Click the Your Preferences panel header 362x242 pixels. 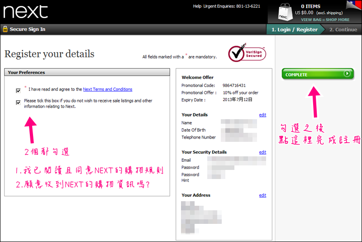pyautogui.click(x=87, y=73)
